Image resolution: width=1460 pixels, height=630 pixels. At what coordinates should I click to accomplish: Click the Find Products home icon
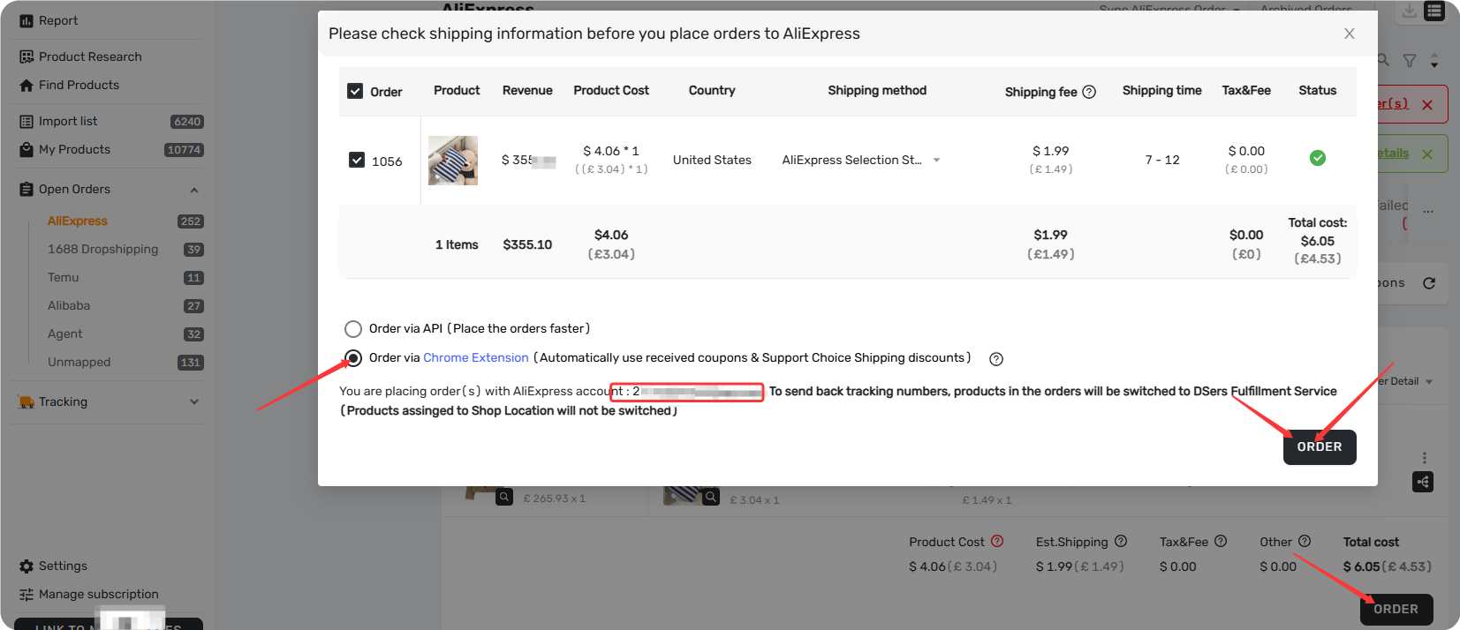tap(26, 86)
